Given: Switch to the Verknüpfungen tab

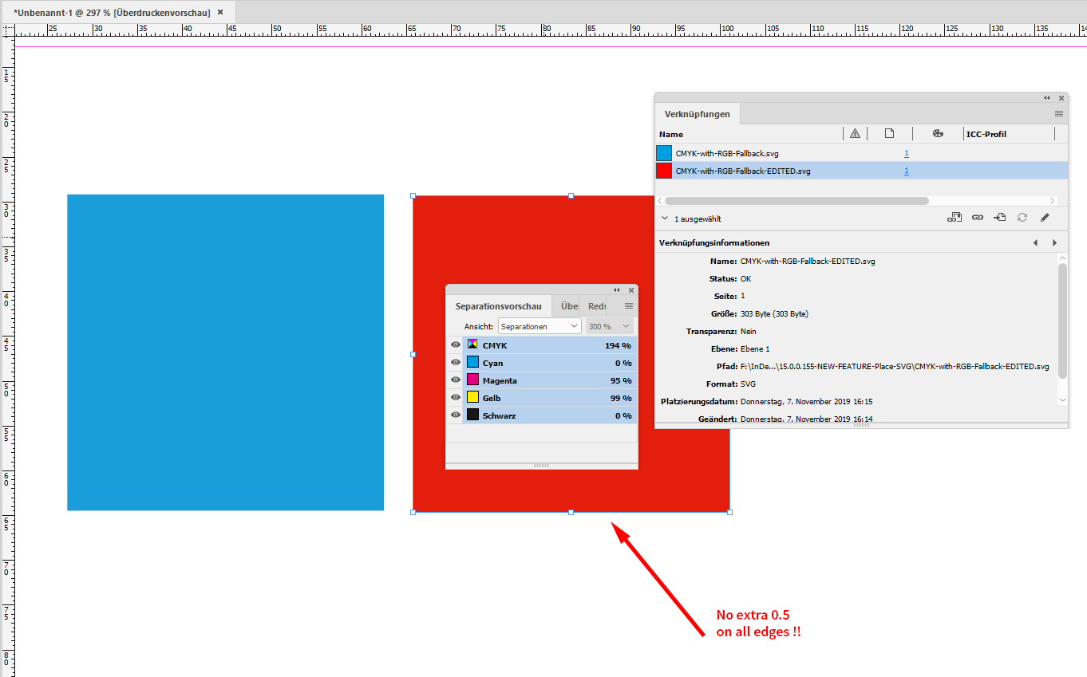Looking at the screenshot, I should (697, 114).
